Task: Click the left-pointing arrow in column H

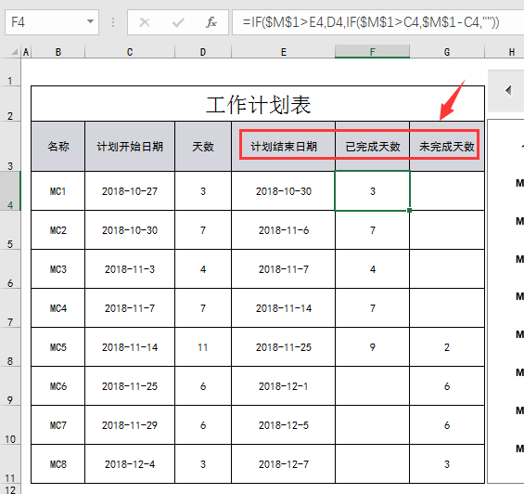Action: point(508,90)
